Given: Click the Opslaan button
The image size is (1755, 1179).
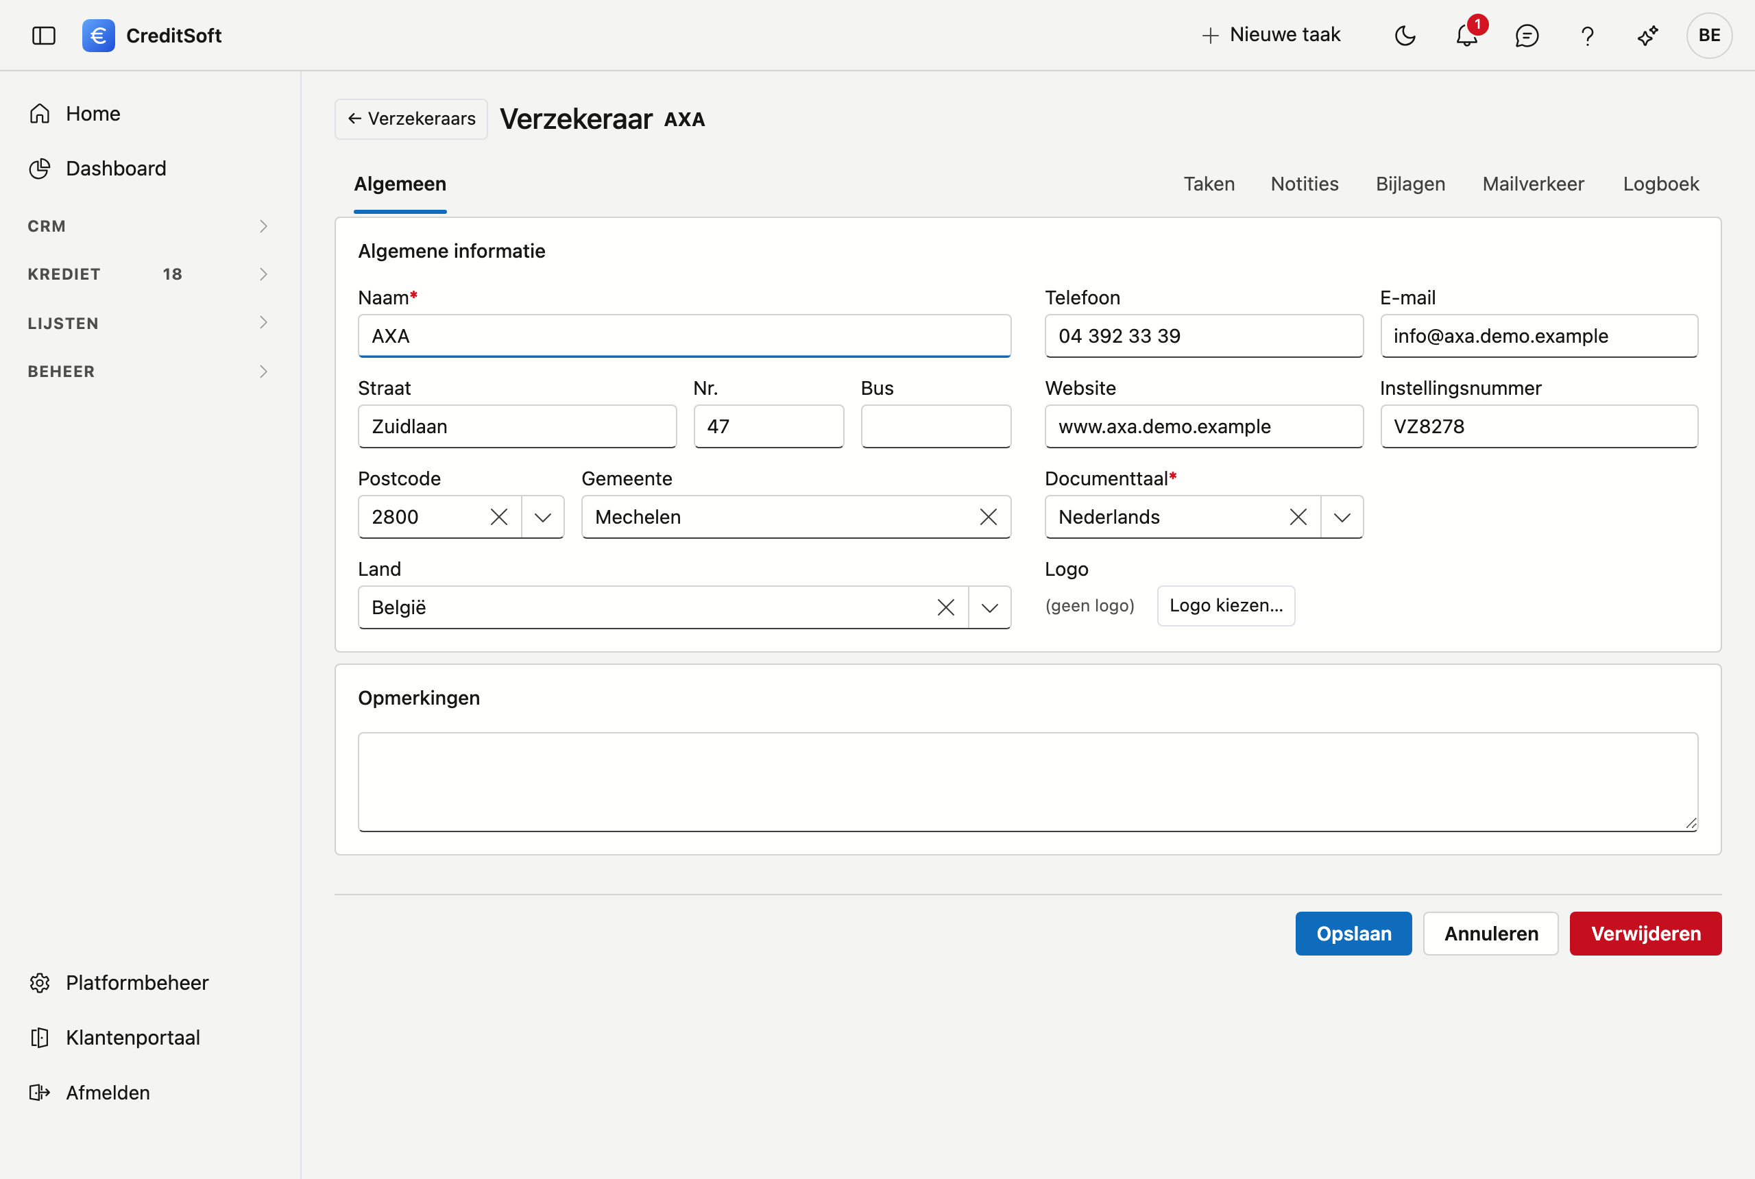Looking at the screenshot, I should [1353, 934].
